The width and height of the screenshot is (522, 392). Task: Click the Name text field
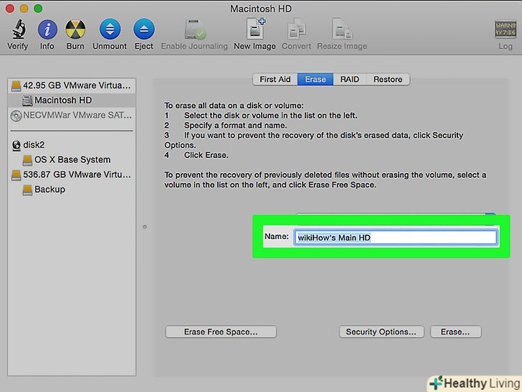click(x=395, y=238)
